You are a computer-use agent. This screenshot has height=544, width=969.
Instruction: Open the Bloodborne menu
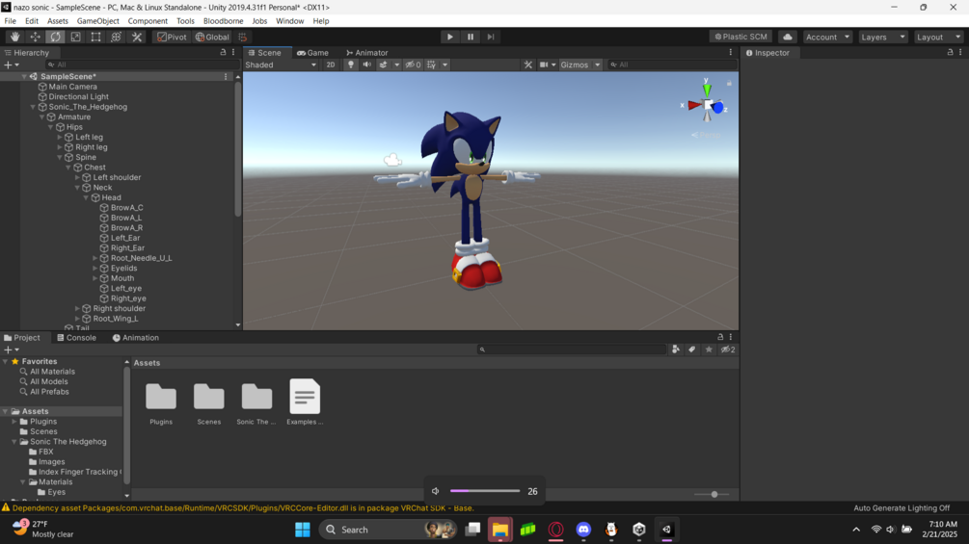coord(223,21)
